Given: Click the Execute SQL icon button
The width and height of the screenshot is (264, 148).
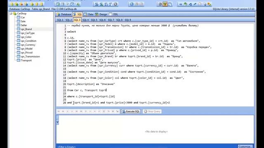Looking at the screenshot, I should point(131,111).
